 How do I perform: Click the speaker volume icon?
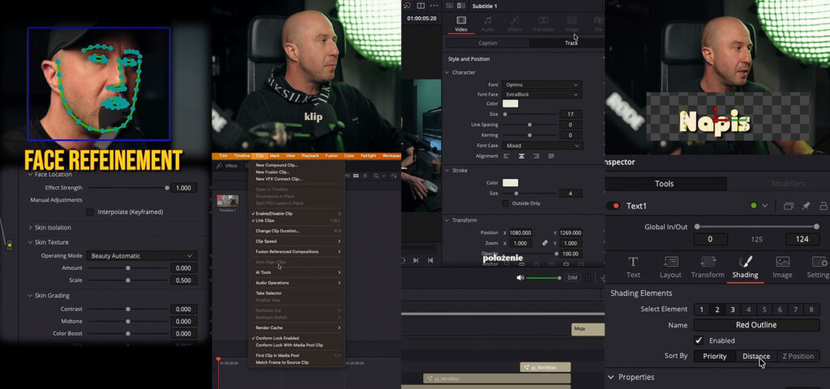pos(520,278)
